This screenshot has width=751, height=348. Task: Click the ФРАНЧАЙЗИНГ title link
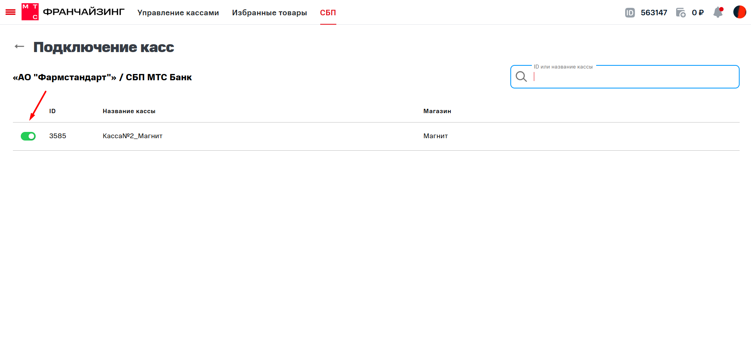tap(83, 12)
